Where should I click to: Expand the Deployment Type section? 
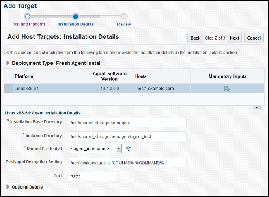[x=8, y=63]
